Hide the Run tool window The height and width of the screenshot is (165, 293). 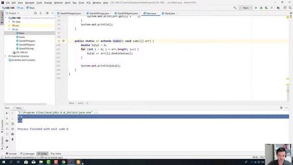click(287, 108)
